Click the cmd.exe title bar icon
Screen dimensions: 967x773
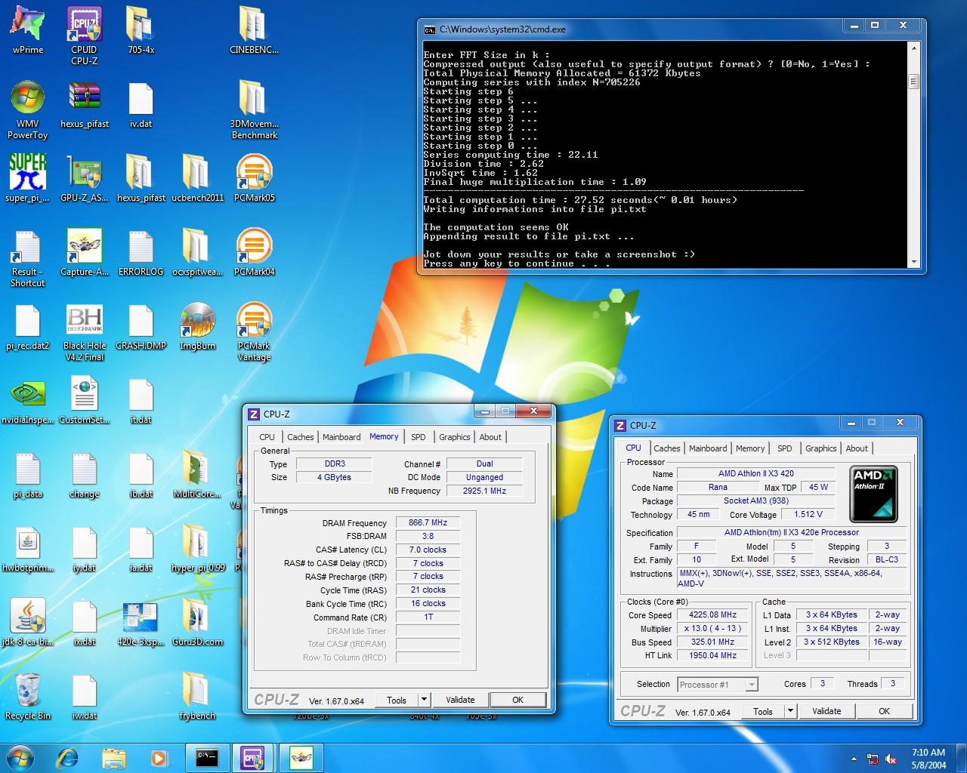pyautogui.click(x=429, y=29)
